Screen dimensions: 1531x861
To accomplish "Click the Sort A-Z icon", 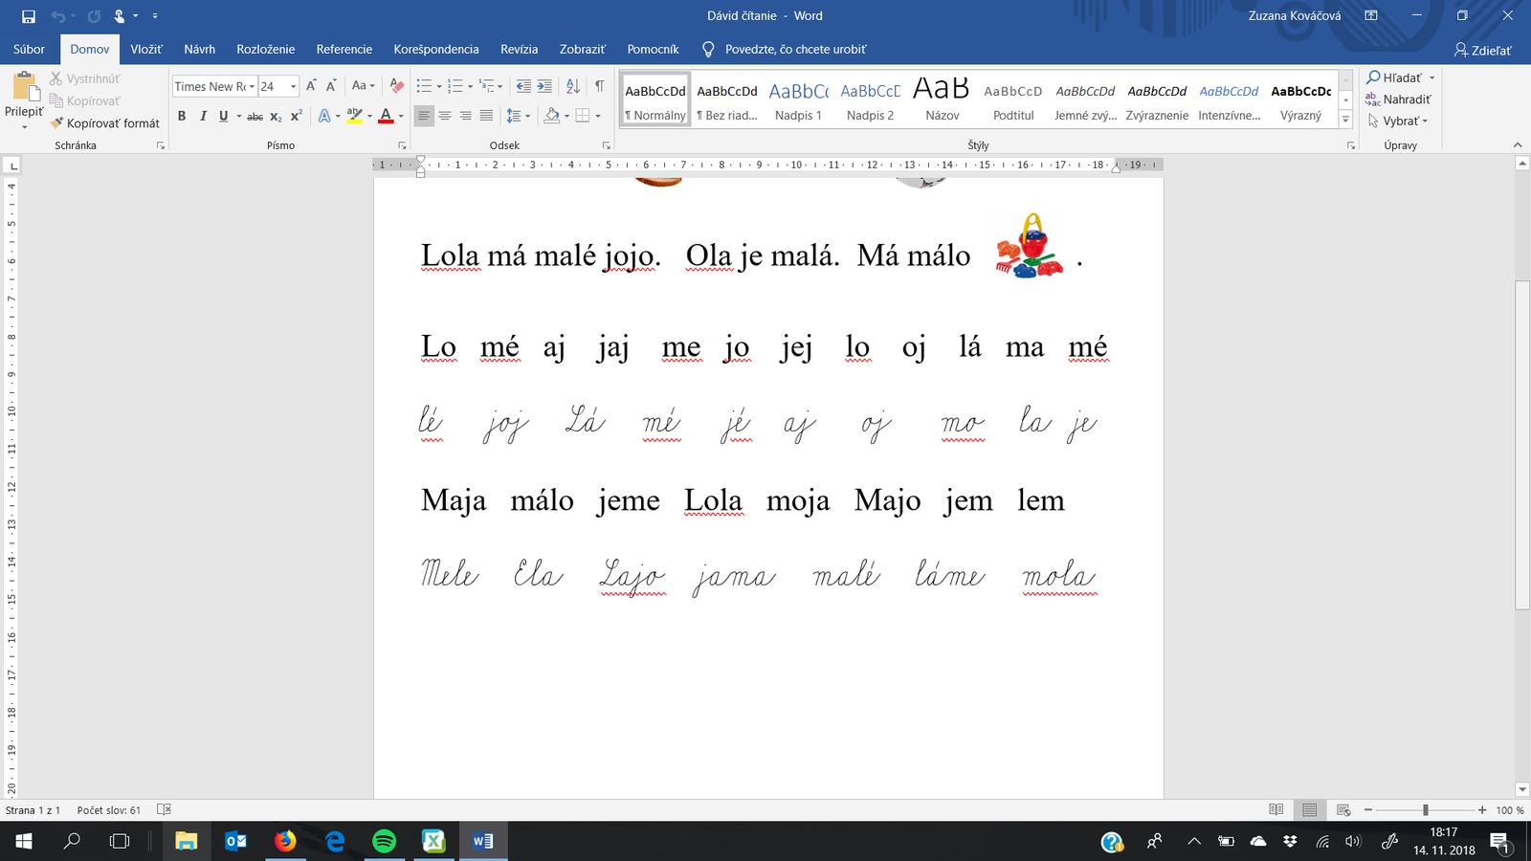I will click(573, 86).
